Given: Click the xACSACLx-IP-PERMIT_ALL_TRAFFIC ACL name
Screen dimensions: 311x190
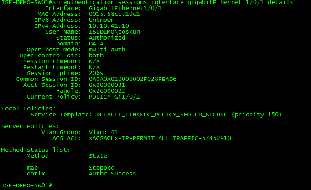Looking at the screenshot, I should coord(160,138).
